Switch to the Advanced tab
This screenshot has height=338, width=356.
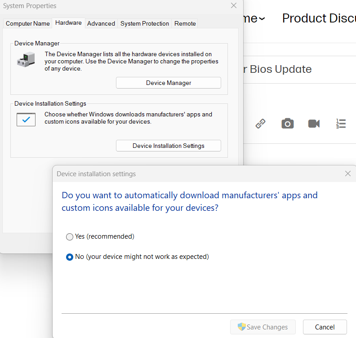tap(101, 23)
